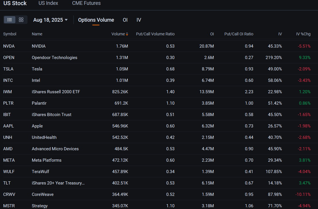
Task: Click TeraWulf's 107.85% IV value
Action: [274, 172]
